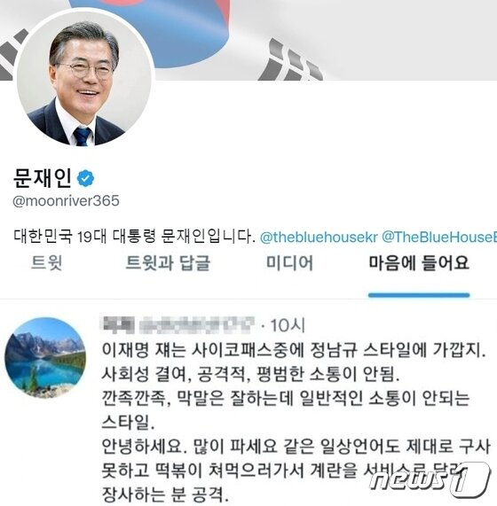Viewport: 497px width, 506px height.
Task: Open the circular profile photo
Action: tap(85, 79)
